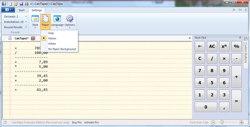The image size is (250, 127).
Task: Switch to the Start ribbon tab
Action: tap(22, 10)
